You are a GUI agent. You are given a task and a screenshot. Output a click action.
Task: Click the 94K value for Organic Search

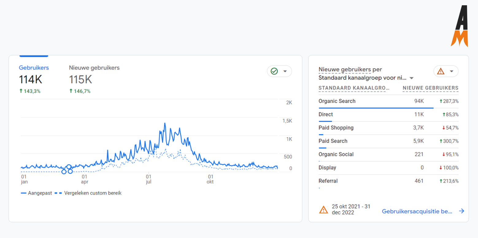419,101
